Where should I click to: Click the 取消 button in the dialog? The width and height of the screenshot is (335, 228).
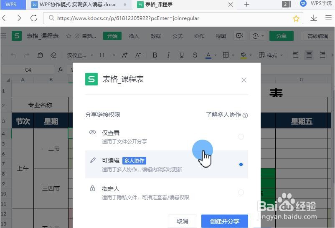(x=183, y=221)
